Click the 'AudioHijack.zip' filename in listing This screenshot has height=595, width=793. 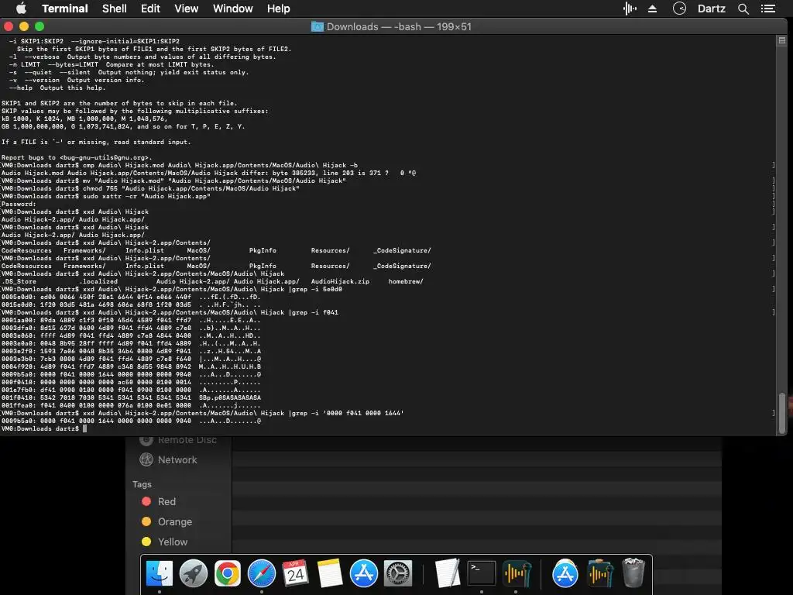pos(340,281)
